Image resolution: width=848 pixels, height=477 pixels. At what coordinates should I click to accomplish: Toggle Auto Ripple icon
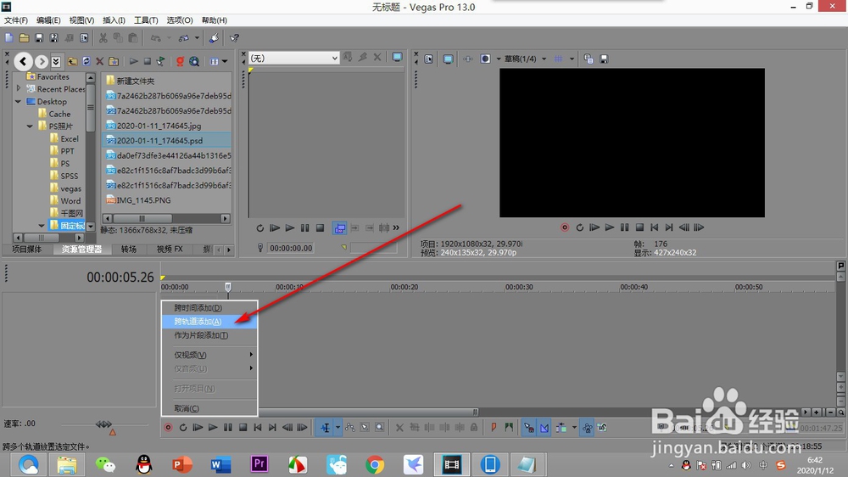pos(561,427)
